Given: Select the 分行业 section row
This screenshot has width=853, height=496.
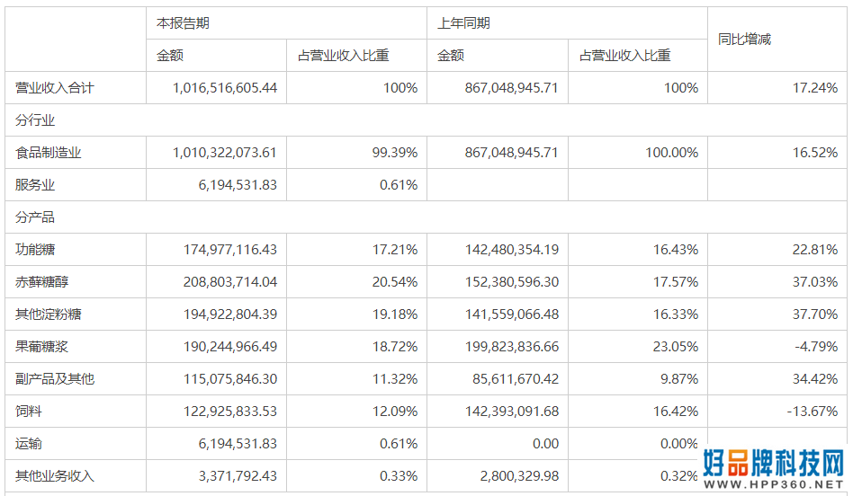Looking at the screenshot, I should [x=426, y=120].
